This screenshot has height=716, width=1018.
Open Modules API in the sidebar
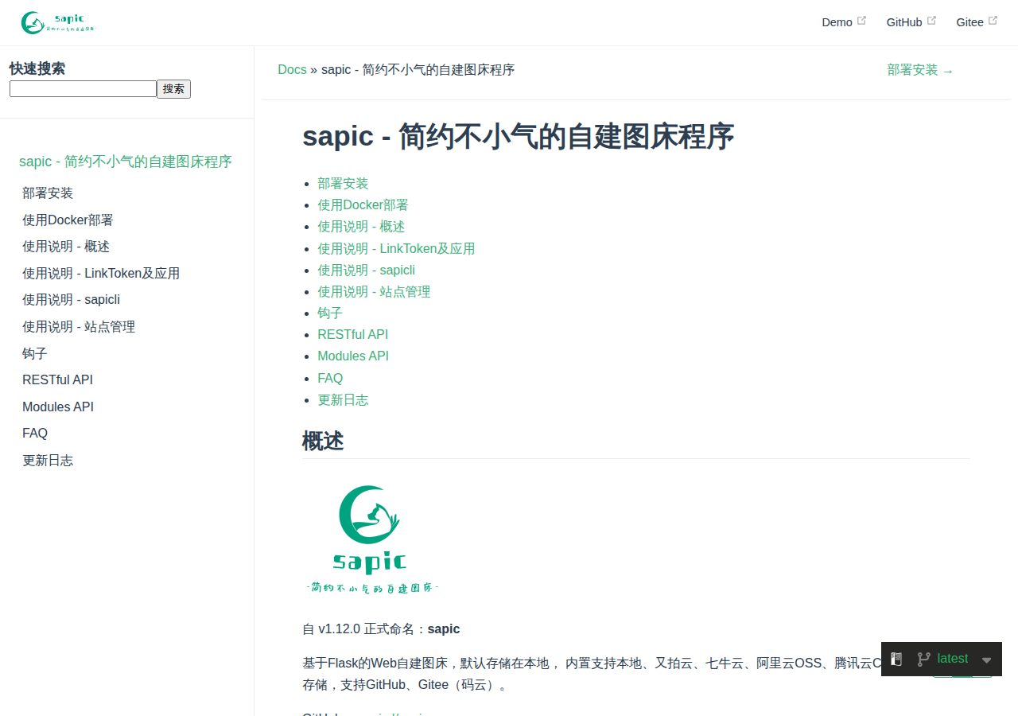pos(58,407)
